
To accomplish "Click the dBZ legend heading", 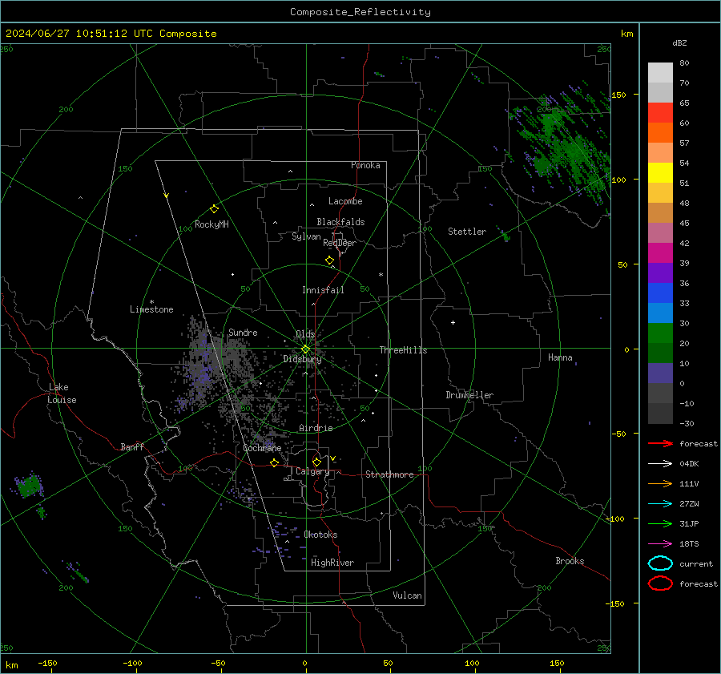I will (x=679, y=42).
